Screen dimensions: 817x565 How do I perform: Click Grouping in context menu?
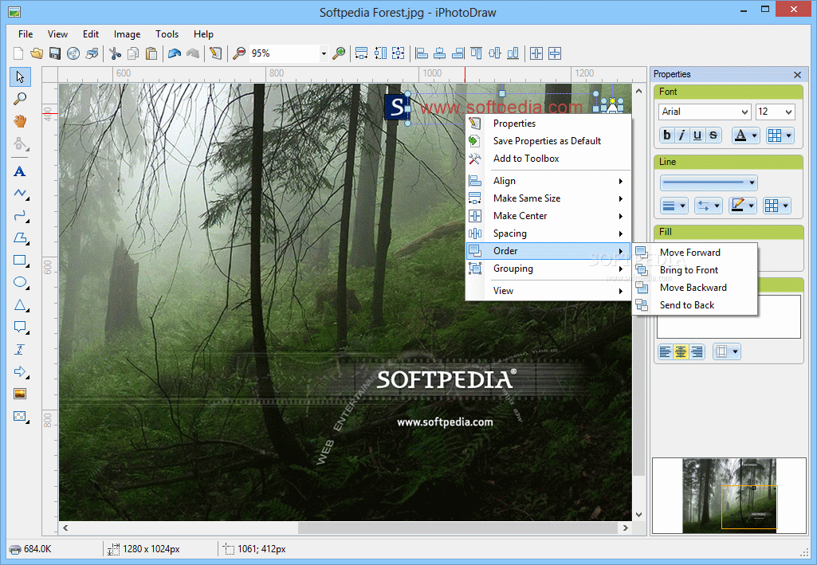[548, 269]
